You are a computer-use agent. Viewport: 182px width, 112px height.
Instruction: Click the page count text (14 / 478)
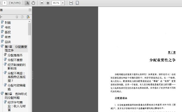point(15,3)
